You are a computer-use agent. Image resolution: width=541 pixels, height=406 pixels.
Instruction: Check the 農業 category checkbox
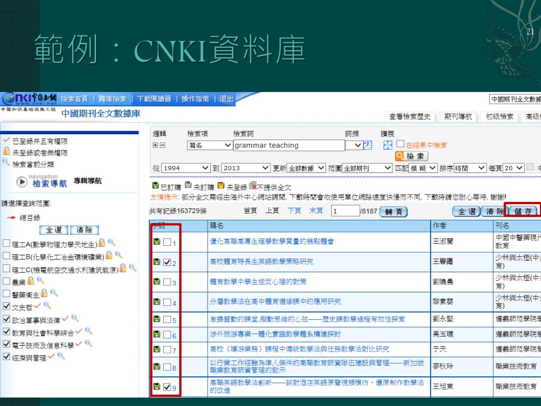pos(6,281)
